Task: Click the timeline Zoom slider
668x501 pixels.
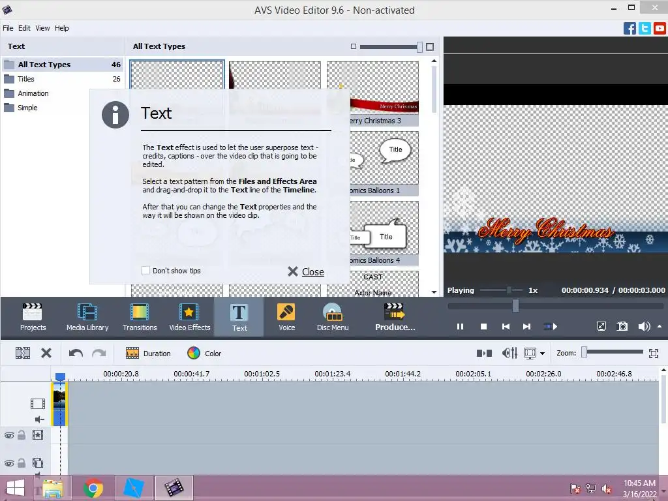Action: [612, 352]
